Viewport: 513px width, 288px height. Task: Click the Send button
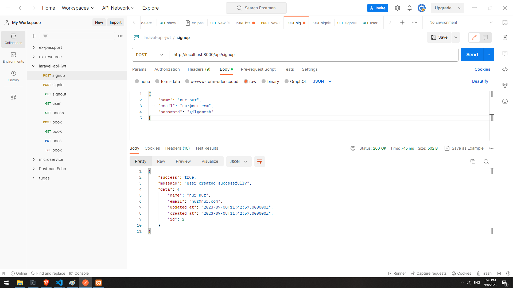click(x=472, y=55)
